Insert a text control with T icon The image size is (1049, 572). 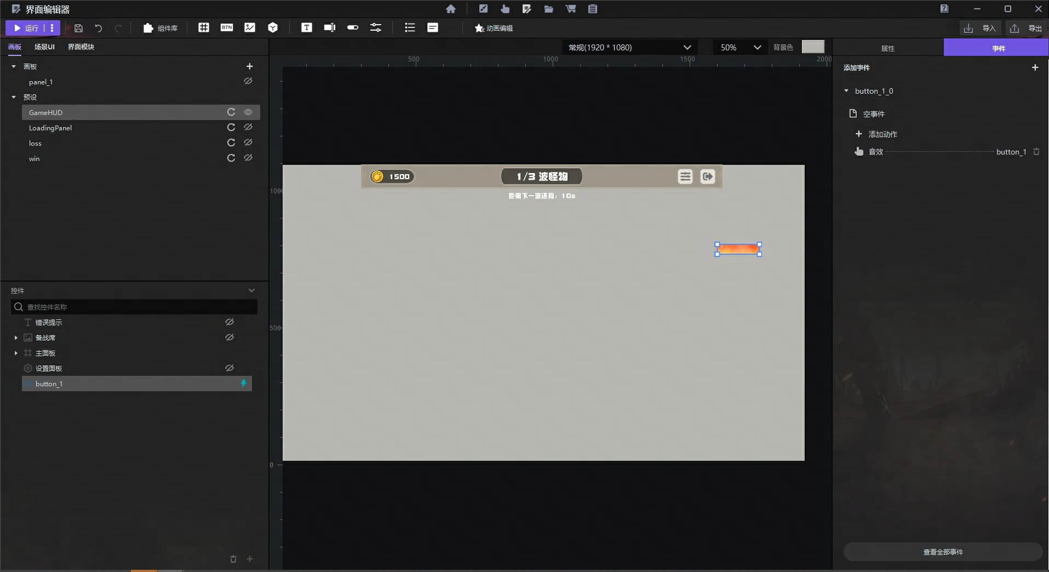tap(307, 27)
